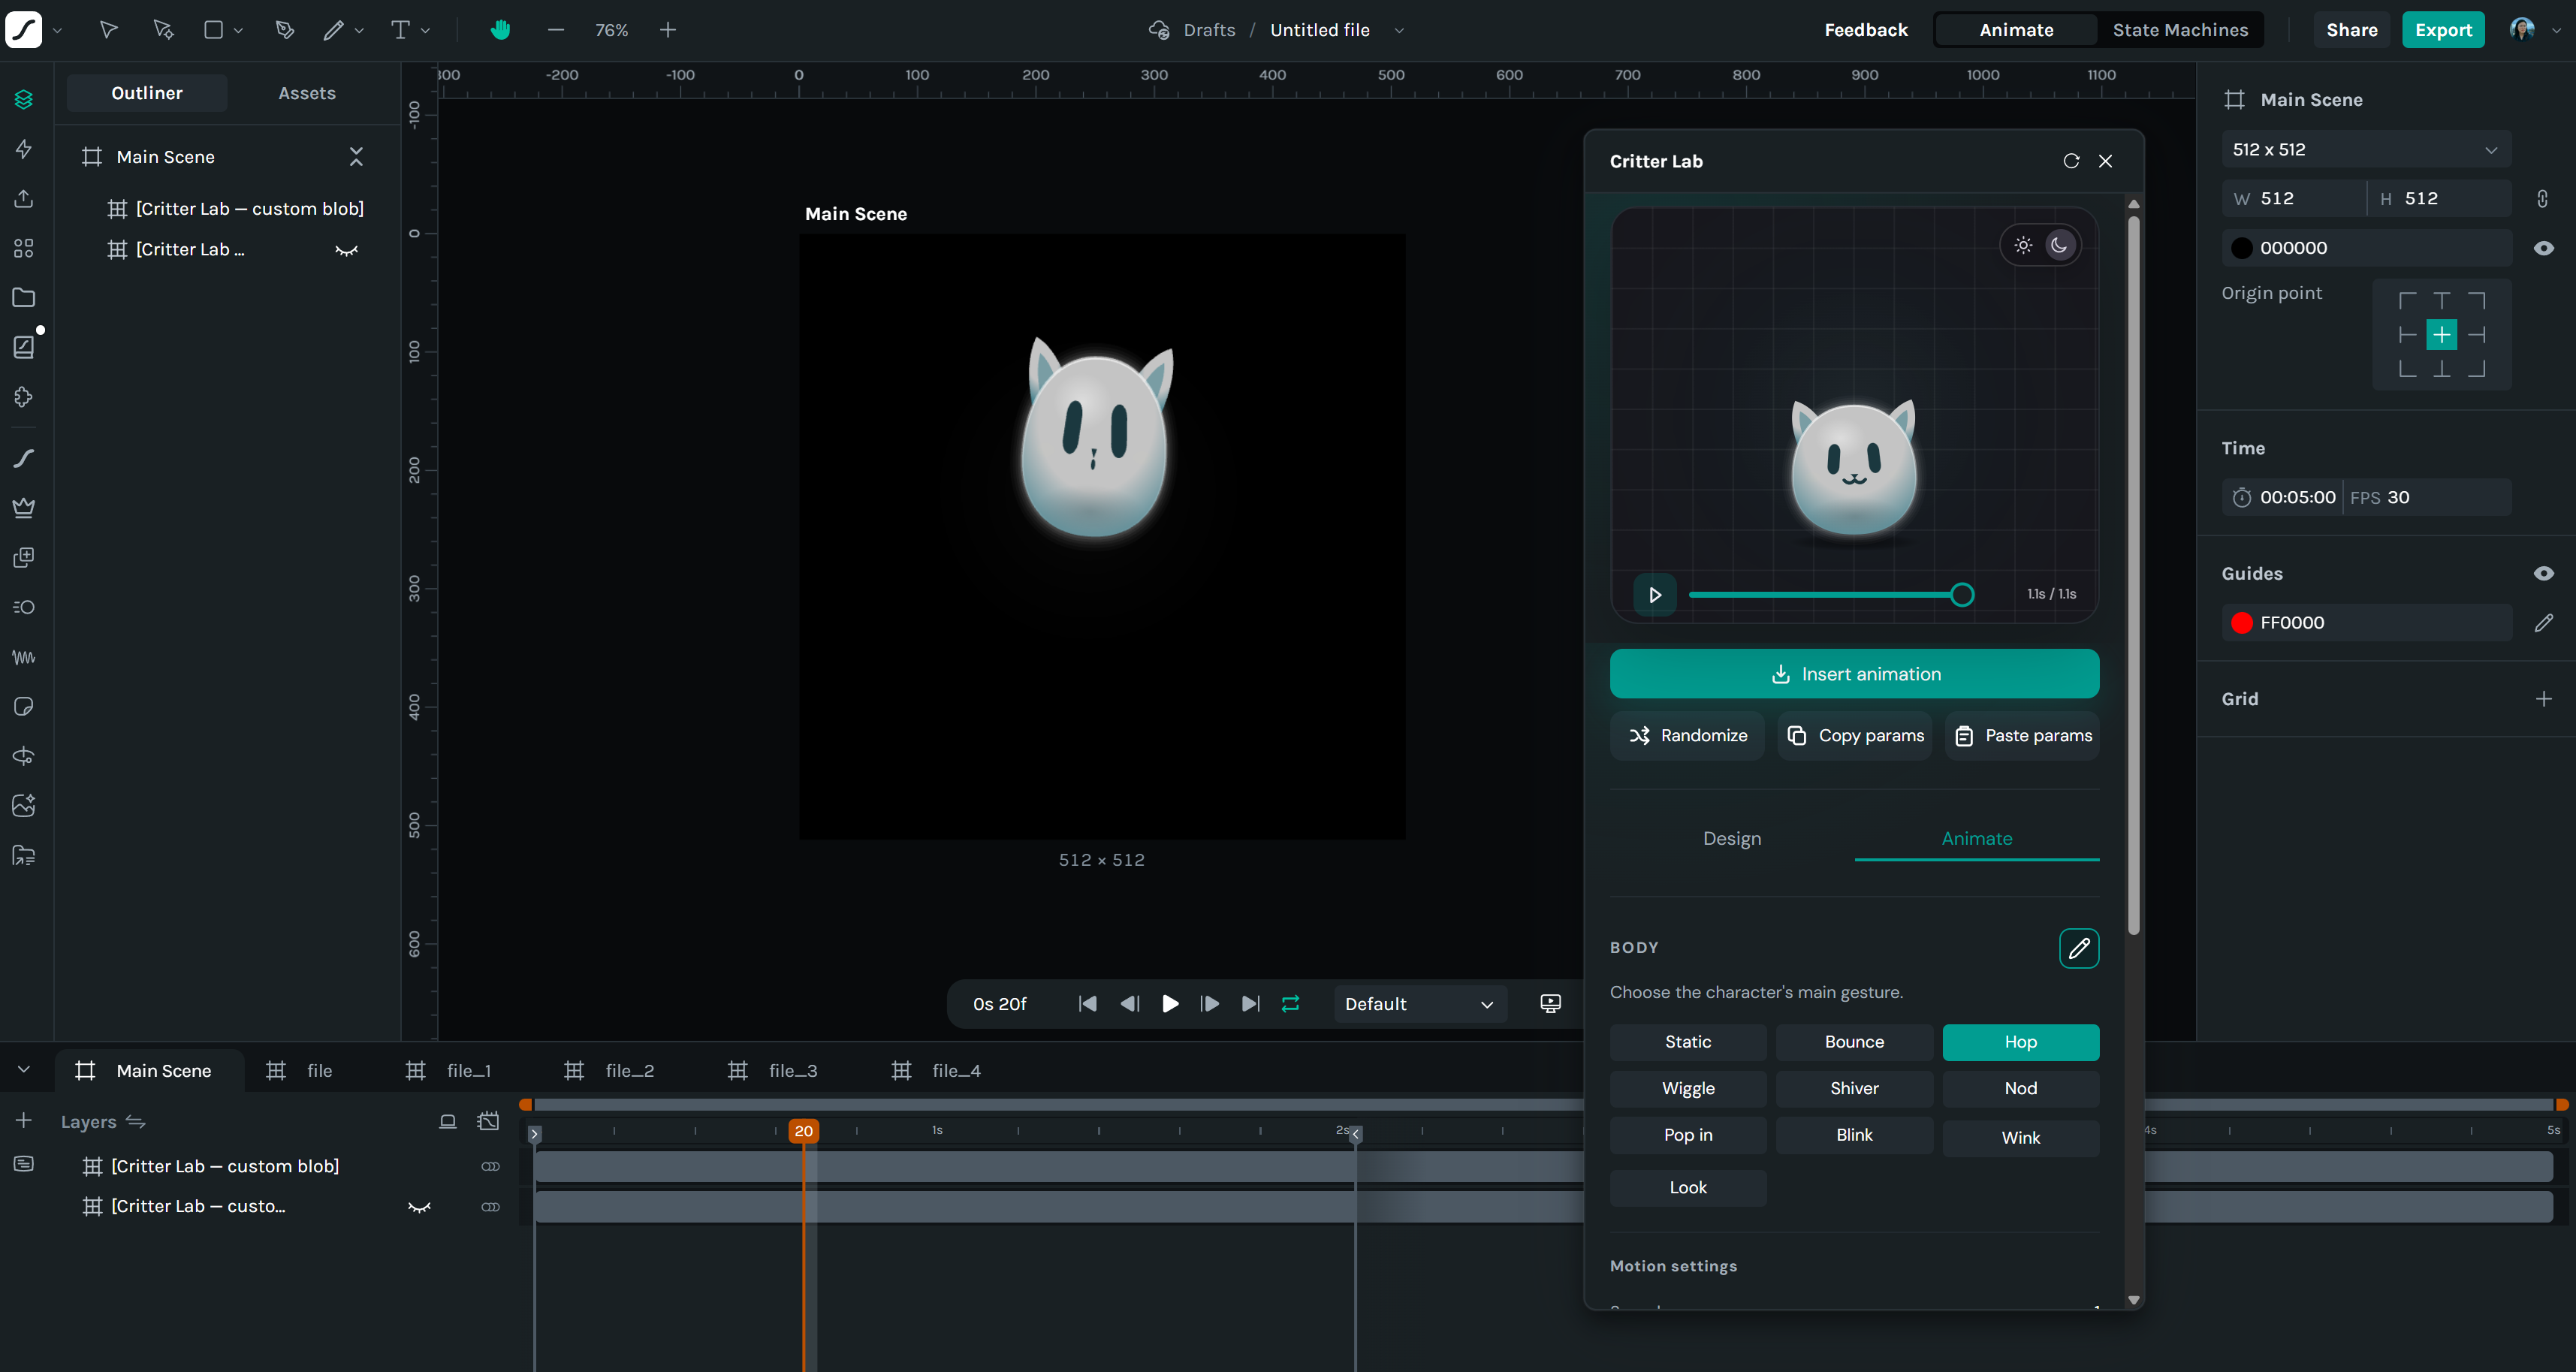The height and width of the screenshot is (1372, 2576).
Task: Collapse the Main Scene tree in Outliner
Action: 356,157
